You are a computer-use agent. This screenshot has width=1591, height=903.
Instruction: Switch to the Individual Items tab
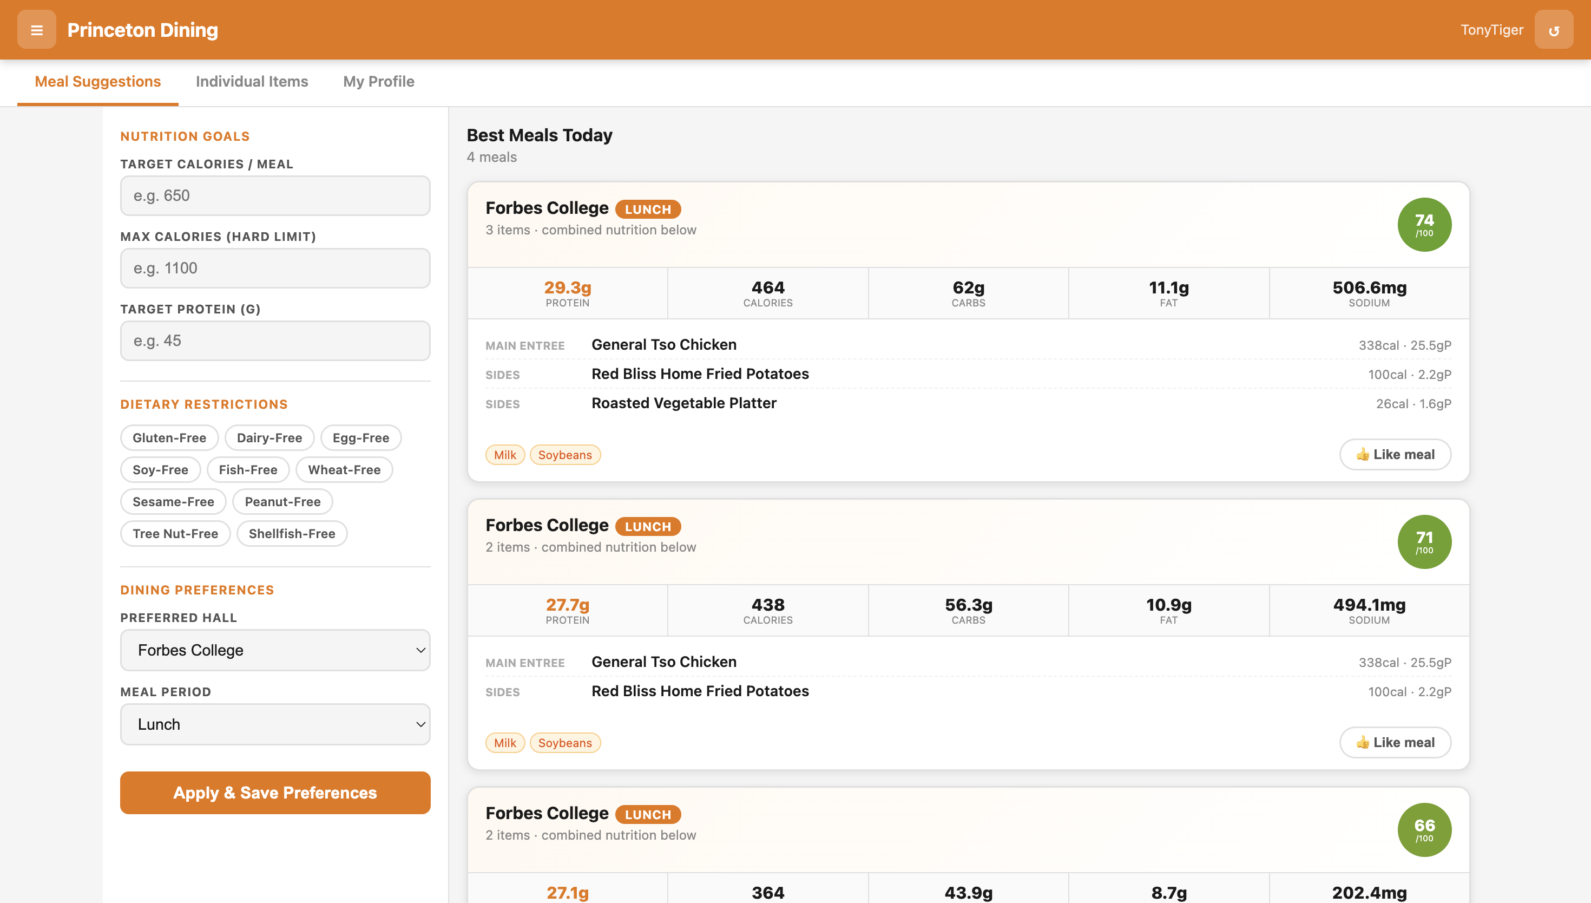tap(252, 81)
